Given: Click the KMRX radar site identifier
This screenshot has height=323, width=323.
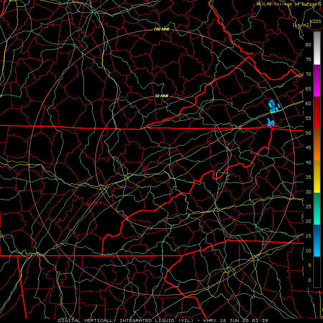Looking at the screenshot, I should (x=210, y=320).
